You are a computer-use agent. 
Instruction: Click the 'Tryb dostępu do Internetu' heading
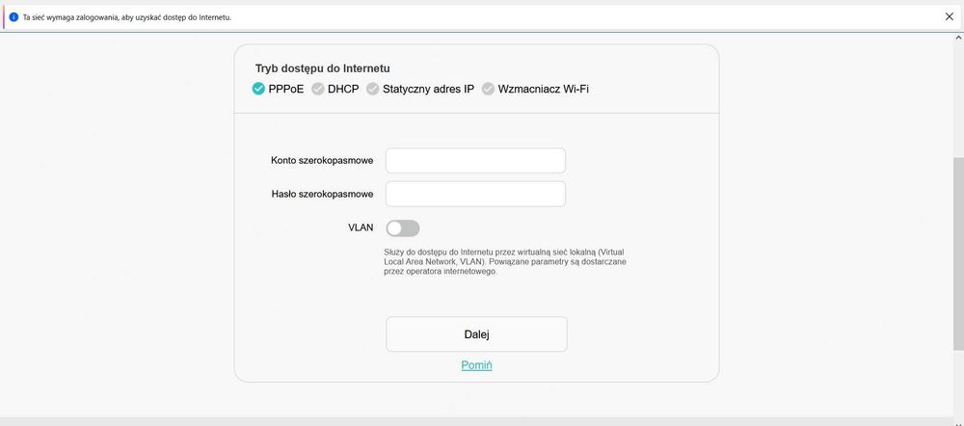(329, 68)
